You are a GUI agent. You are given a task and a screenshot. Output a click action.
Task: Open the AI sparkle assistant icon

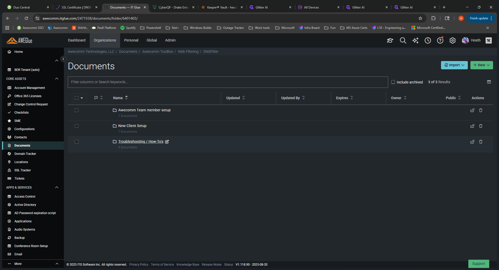[x=415, y=40]
